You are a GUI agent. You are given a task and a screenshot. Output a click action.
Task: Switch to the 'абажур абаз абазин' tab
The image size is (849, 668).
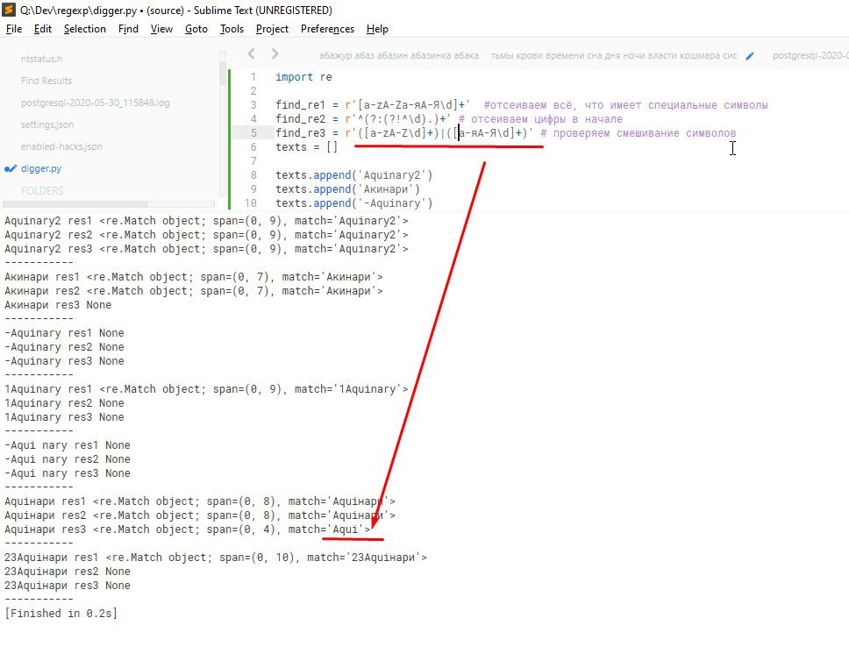point(398,55)
